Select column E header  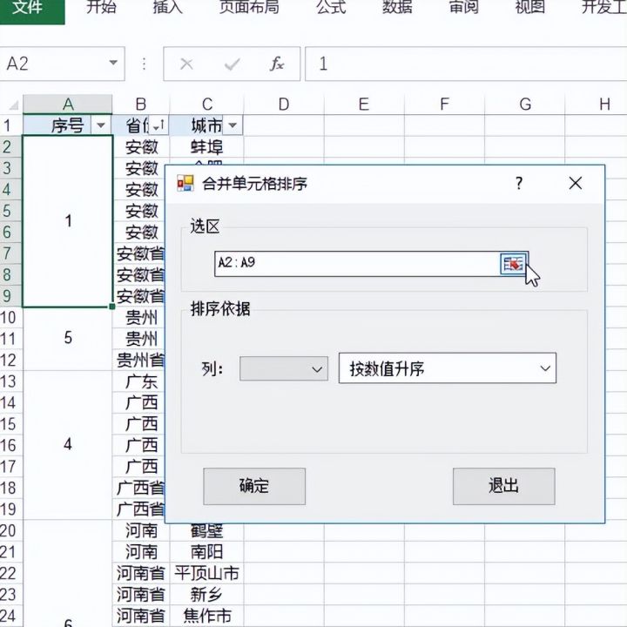(364, 104)
